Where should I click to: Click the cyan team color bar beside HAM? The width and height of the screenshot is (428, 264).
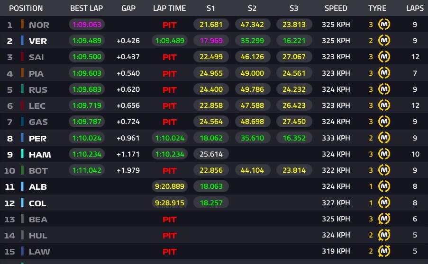click(x=22, y=154)
